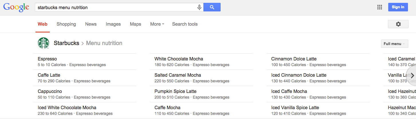Choose the Iced White Chocolate Mocha item

[x=85, y=110]
